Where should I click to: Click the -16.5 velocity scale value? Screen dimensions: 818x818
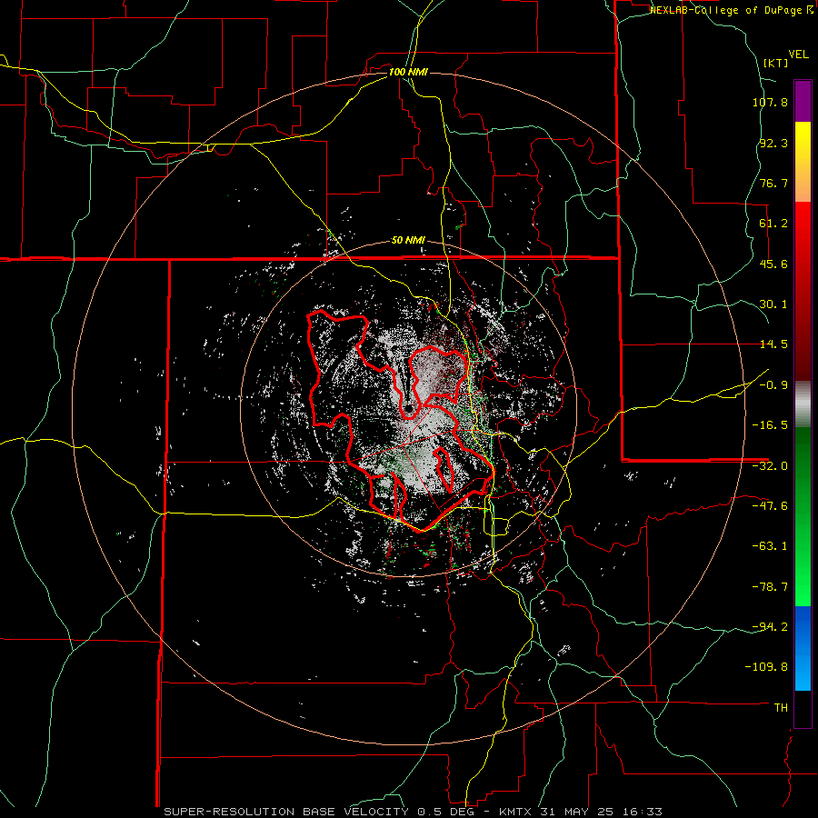click(770, 425)
